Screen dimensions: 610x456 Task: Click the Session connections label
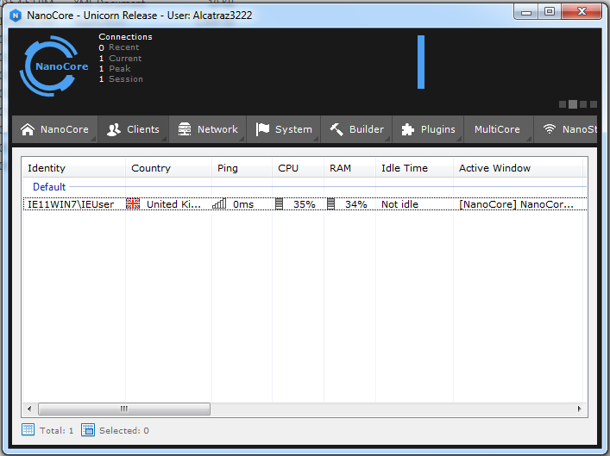[x=126, y=79]
